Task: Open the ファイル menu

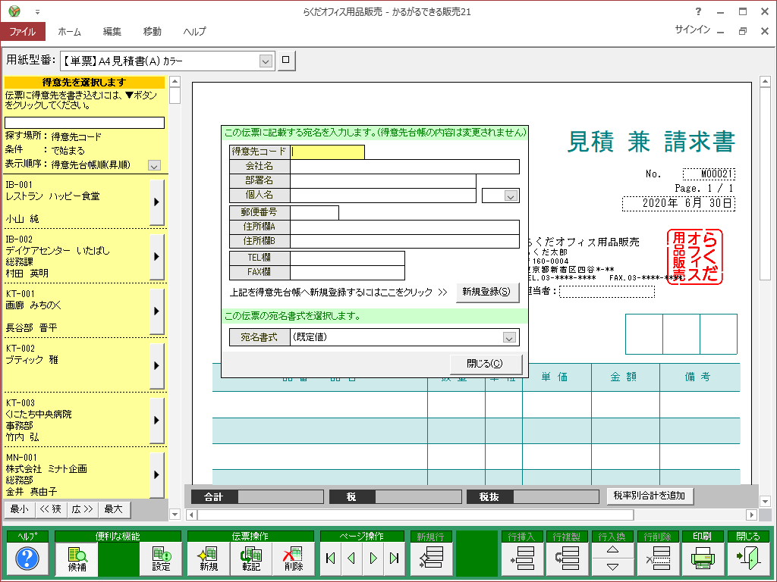Action: tap(23, 32)
